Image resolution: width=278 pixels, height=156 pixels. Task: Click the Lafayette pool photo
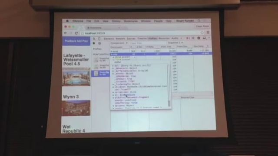pyautogui.click(x=76, y=77)
